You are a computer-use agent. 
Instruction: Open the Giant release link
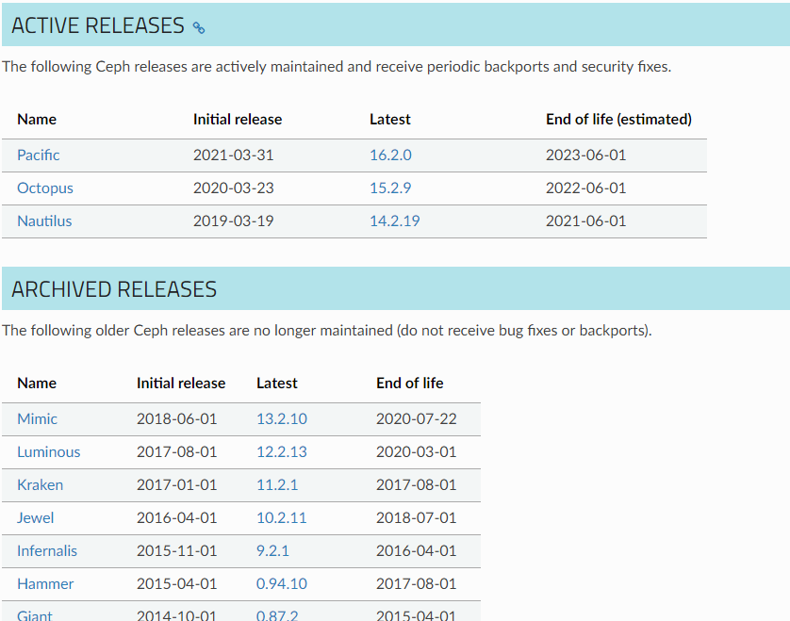35,615
